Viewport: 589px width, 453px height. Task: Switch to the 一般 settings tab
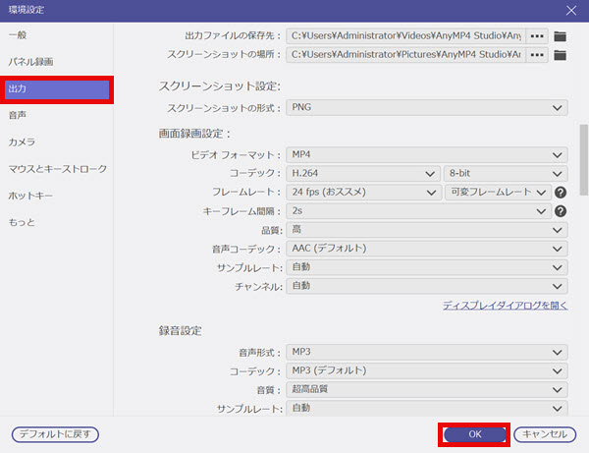click(x=18, y=36)
